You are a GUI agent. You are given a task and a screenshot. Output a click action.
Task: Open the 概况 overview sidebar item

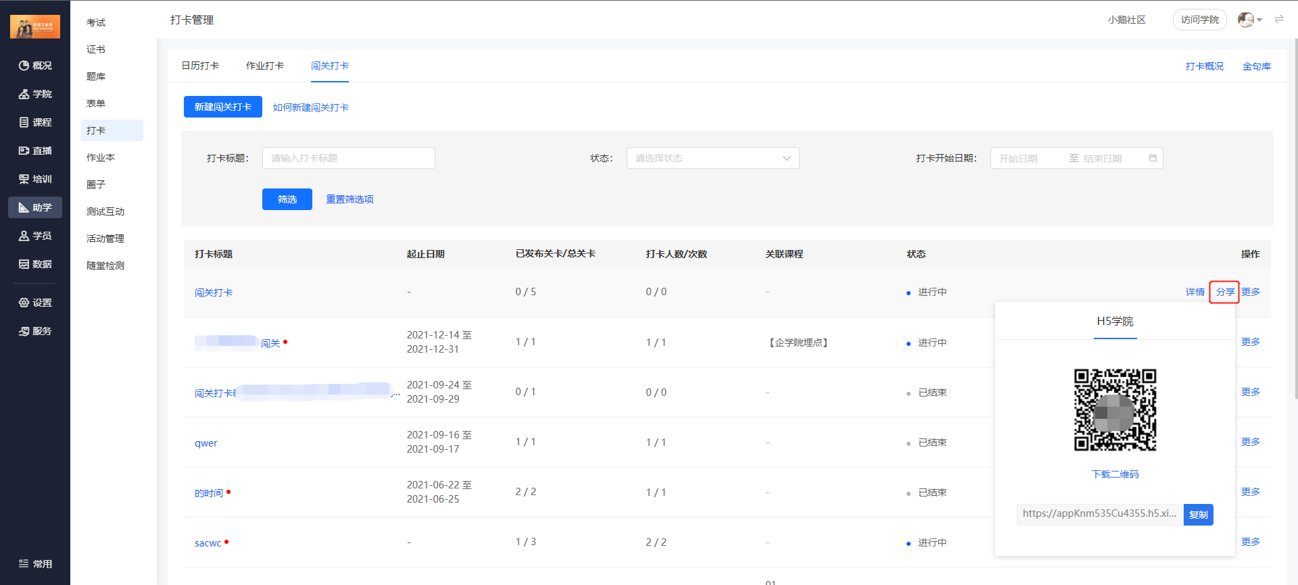(35, 66)
